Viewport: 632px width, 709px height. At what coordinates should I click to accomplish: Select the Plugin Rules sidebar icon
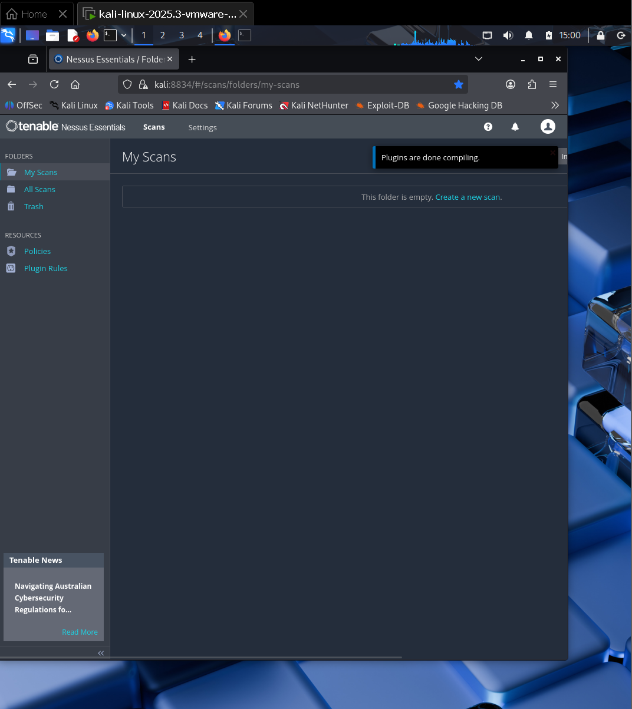[x=12, y=268]
